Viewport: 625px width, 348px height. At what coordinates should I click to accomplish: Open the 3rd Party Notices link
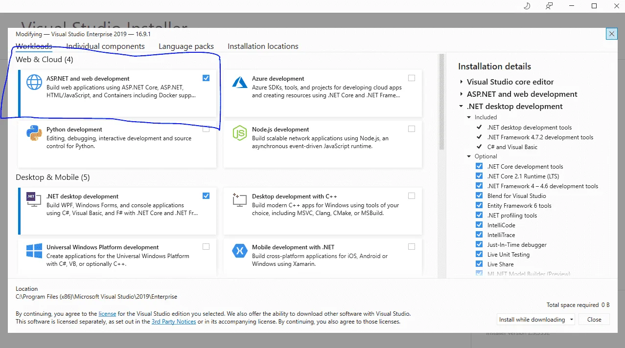(x=174, y=322)
